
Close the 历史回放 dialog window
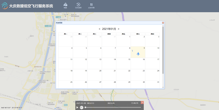click(x=163, y=23)
